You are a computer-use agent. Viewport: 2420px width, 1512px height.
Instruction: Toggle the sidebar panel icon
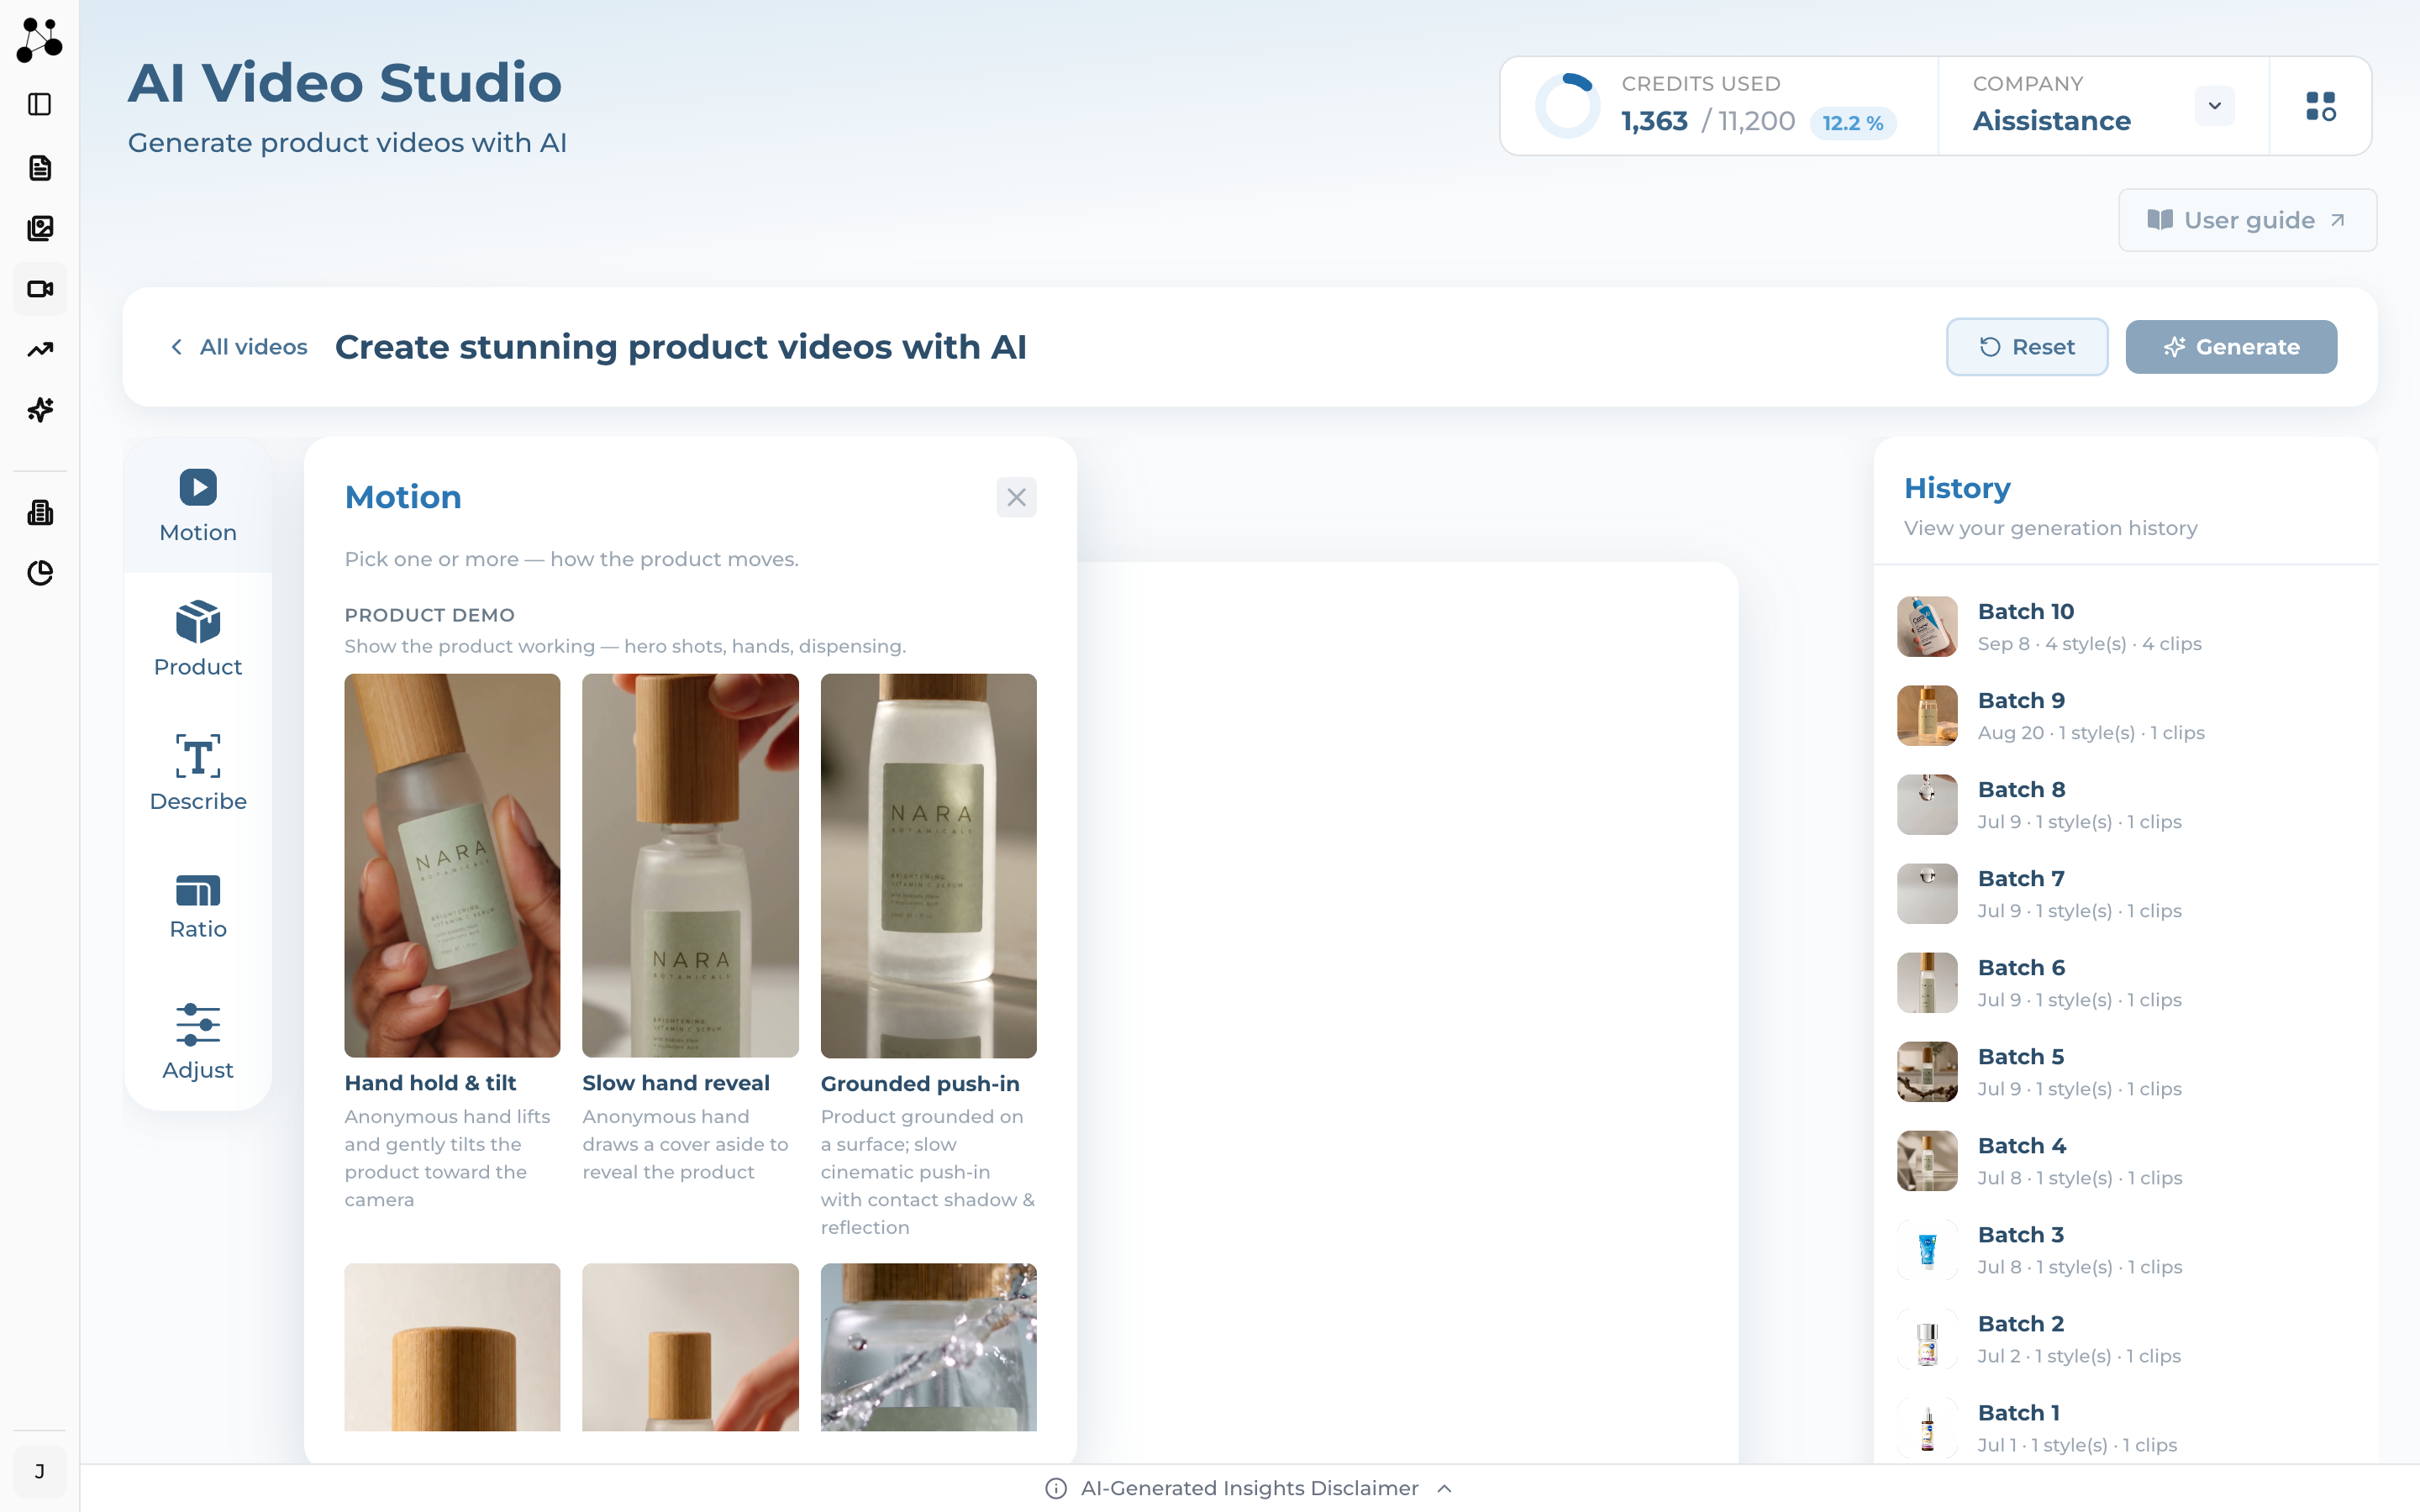[x=40, y=104]
